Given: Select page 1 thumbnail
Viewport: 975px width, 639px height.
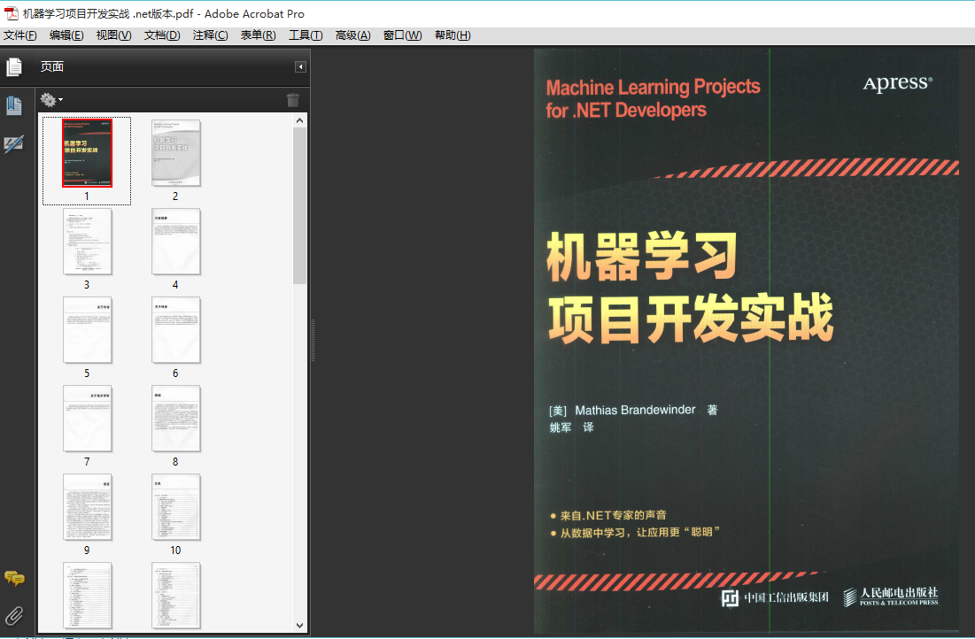Looking at the screenshot, I should [x=87, y=153].
